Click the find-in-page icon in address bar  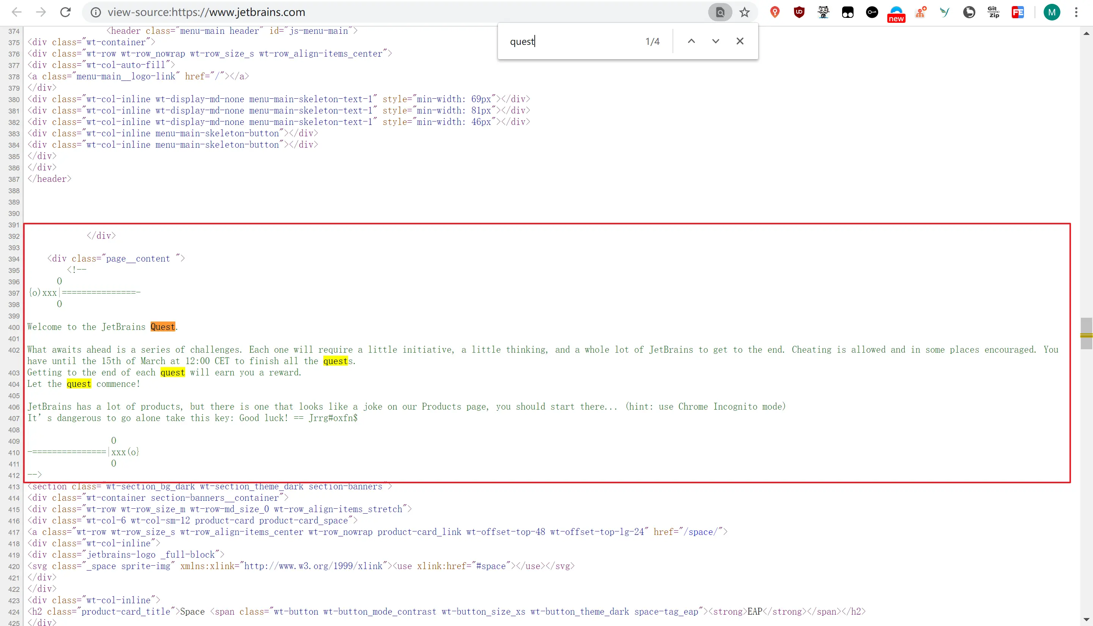pos(720,12)
